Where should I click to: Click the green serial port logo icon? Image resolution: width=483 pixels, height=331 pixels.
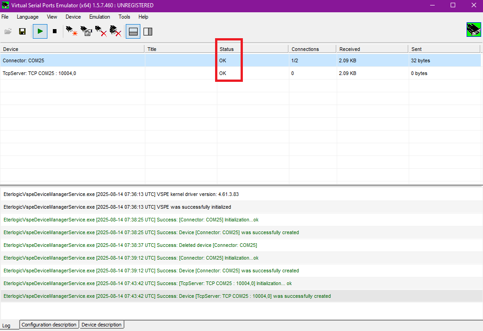click(x=474, y=30)
